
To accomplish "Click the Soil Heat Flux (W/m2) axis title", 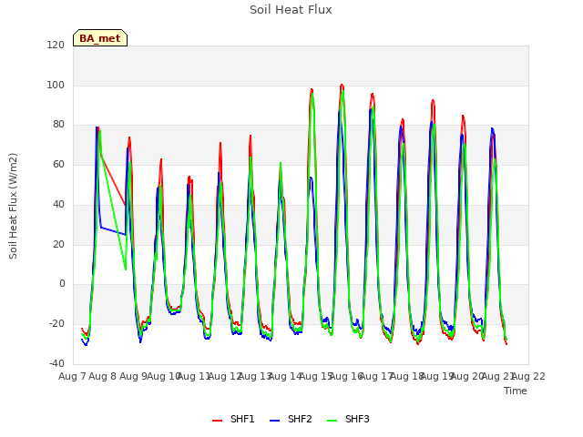I will point(13,206).
